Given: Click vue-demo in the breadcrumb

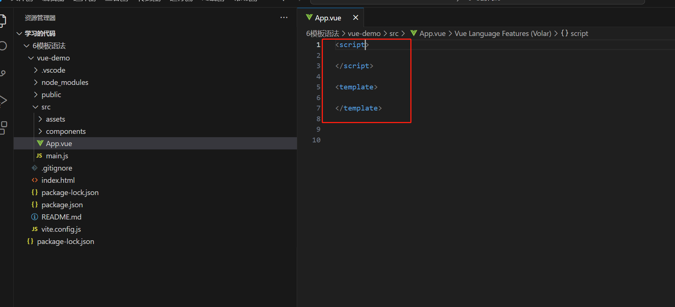Looking at the screenshot, I should [364, 33].
